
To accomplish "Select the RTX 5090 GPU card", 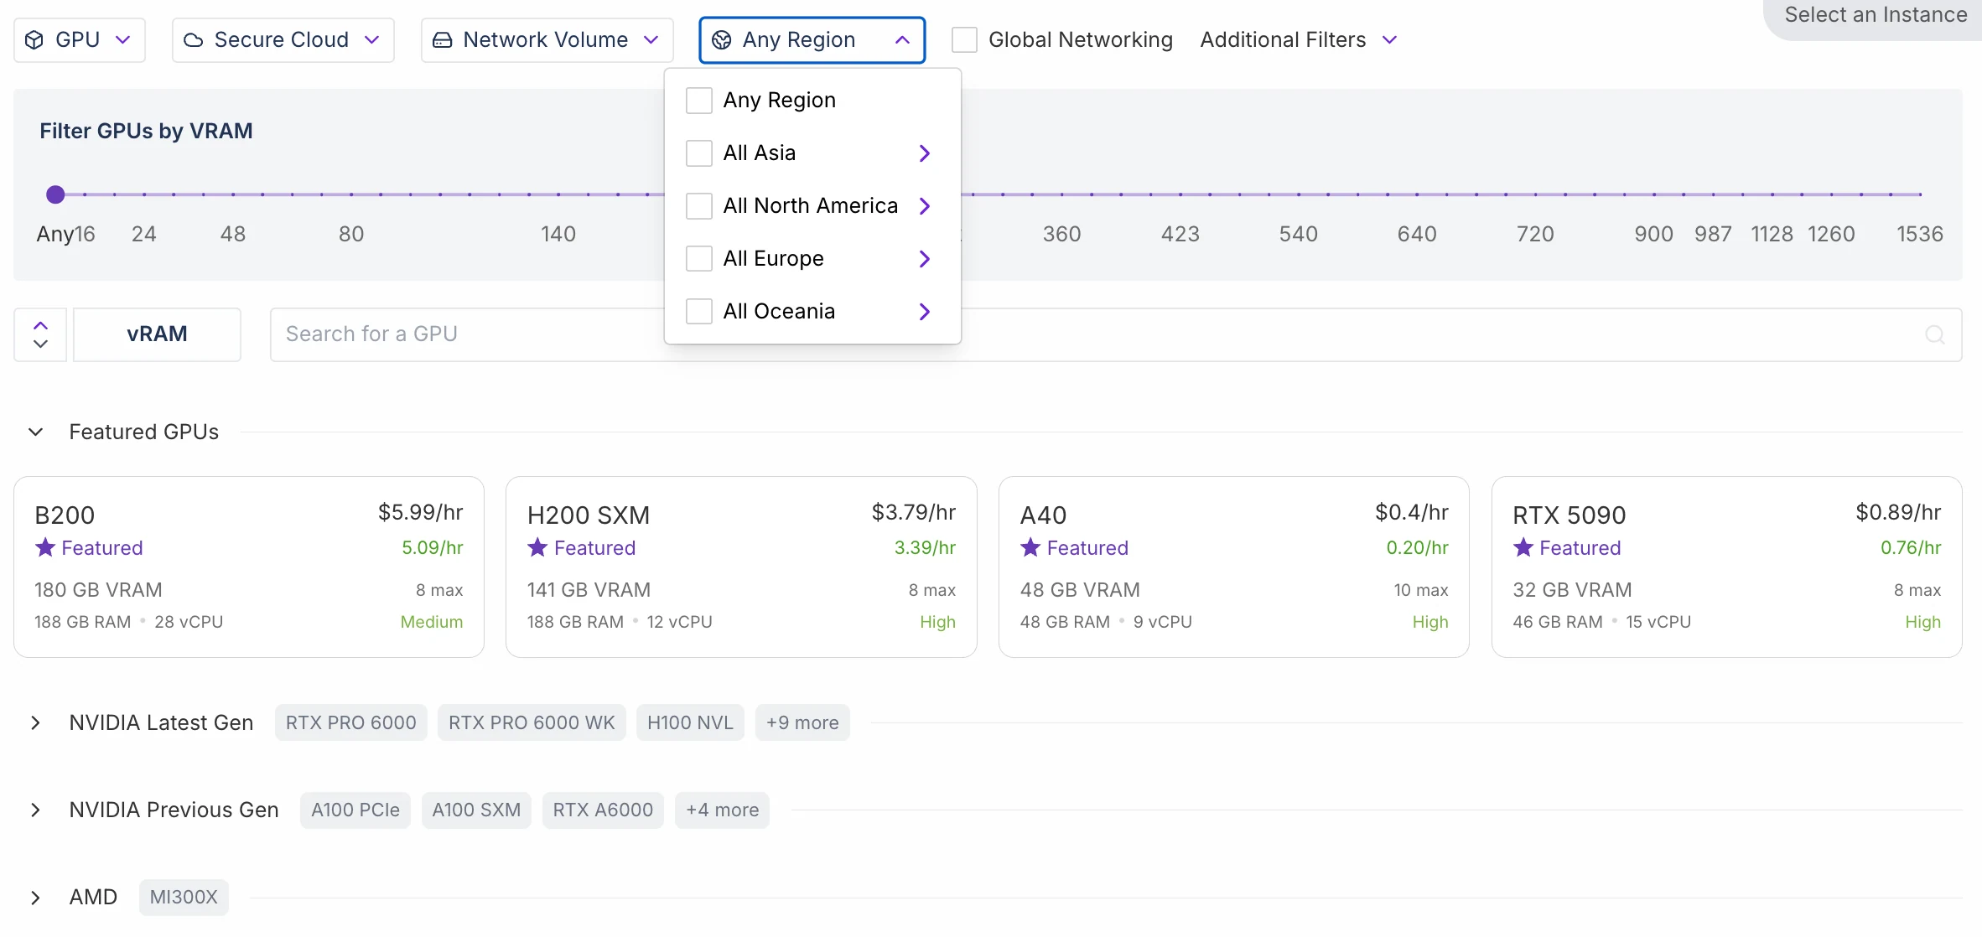I will tap(1727, 567).
